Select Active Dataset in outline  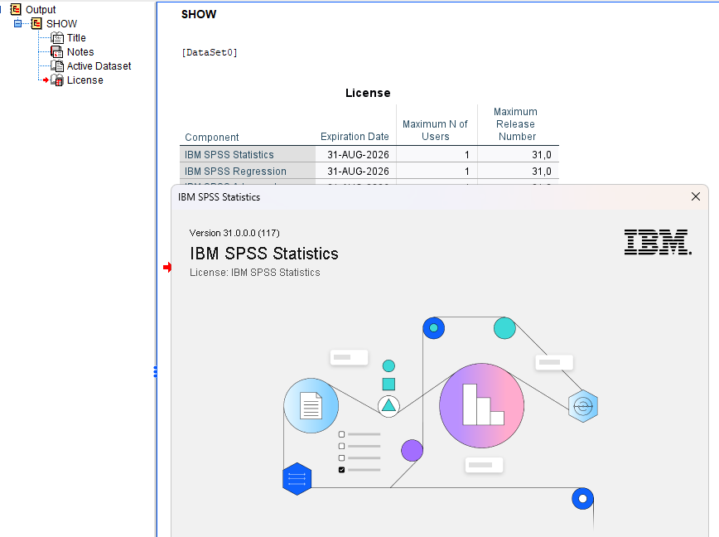99,66
